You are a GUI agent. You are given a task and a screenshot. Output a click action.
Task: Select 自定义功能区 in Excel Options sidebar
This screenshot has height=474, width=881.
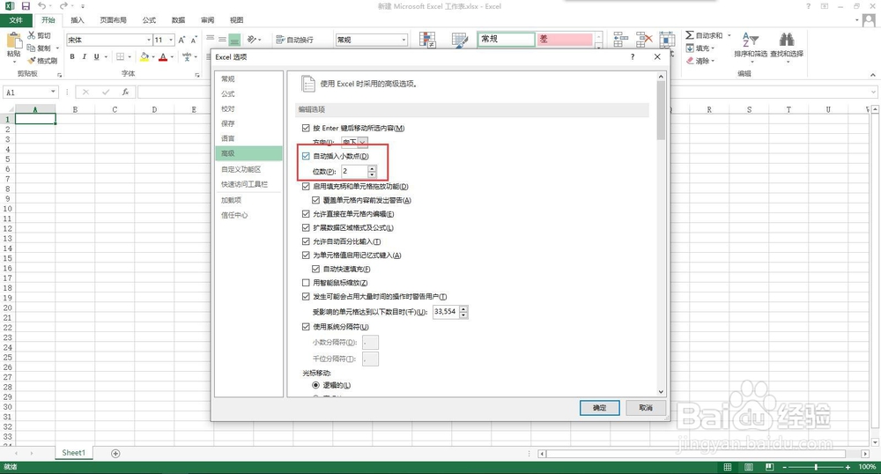[x=241, y=169]
